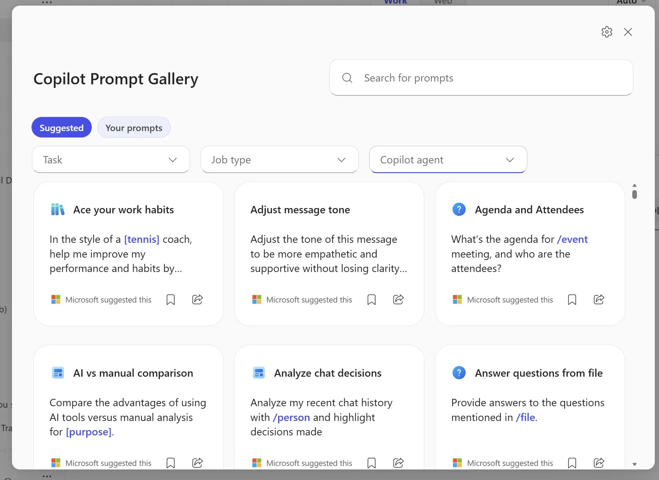Image resolution: width=659 pixels, height=480 pixels.
Task: Bookmark the Analyze chat decisions prompt
Action: tap(371, 463)
